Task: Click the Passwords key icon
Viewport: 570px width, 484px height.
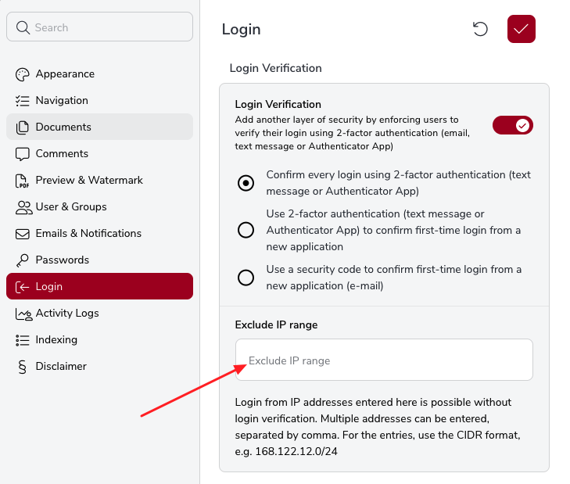Action: pos(22,260)
